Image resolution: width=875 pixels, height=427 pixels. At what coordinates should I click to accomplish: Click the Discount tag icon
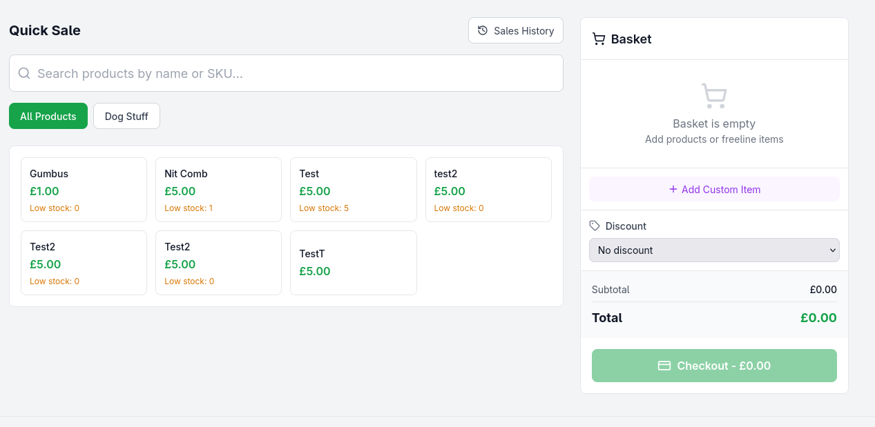[595, 226]
